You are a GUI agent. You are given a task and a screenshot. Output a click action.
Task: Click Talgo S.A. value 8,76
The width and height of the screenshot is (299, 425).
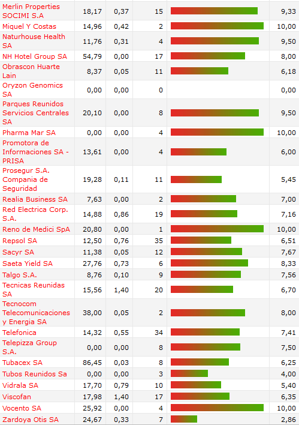(x=94, y=275)
